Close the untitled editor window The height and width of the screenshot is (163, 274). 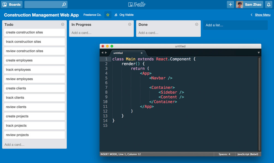(103, 46)
